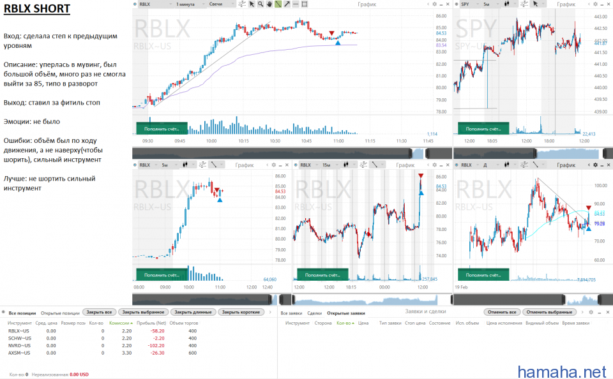Open indicators on the SPY chart
Viewport: 613px width, 379px height.
pyautogui.click(x=524, y=4)
